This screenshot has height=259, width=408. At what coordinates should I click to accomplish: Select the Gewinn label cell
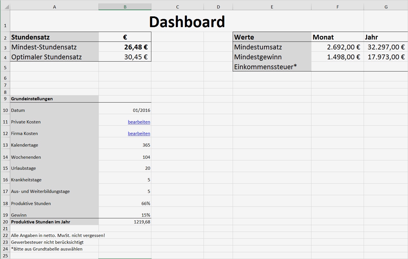click(54, 212)
